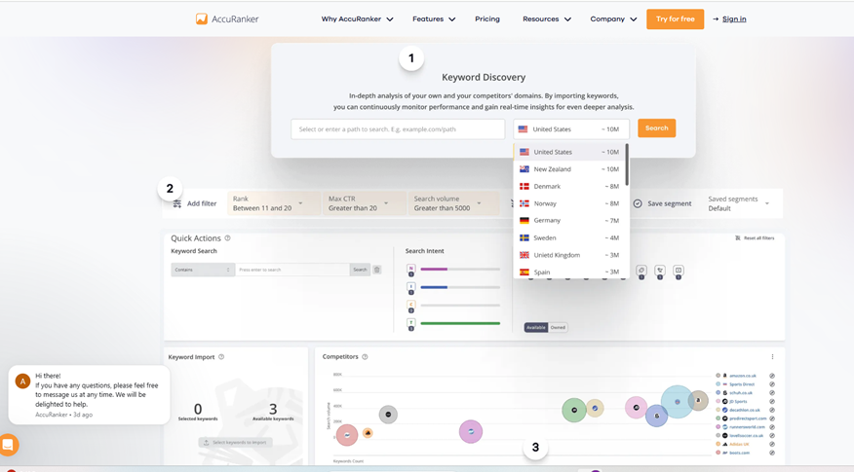Screen dimensions: 854x472
Task: Focus the Press enter to search field
Action: coord(292,270)
